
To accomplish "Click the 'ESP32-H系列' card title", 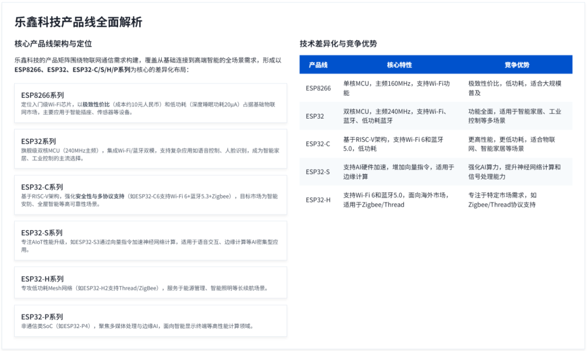I will click(x=42, y=279).
